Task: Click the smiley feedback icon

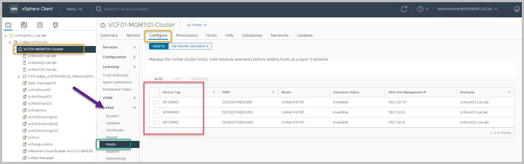Action: coord(517,9)
